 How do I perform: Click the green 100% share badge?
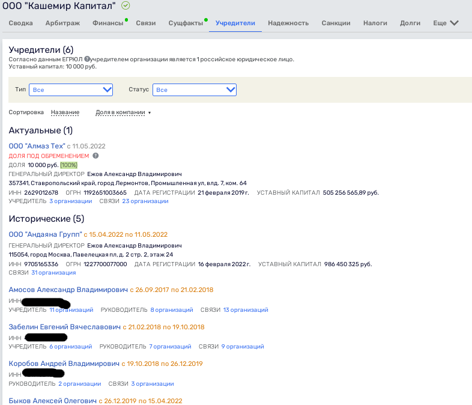click(x=68, y=165)
